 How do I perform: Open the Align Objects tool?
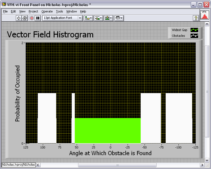(89, 18)
